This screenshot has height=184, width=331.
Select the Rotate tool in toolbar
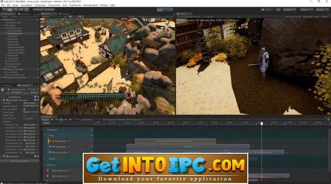[x=16, y=9]
